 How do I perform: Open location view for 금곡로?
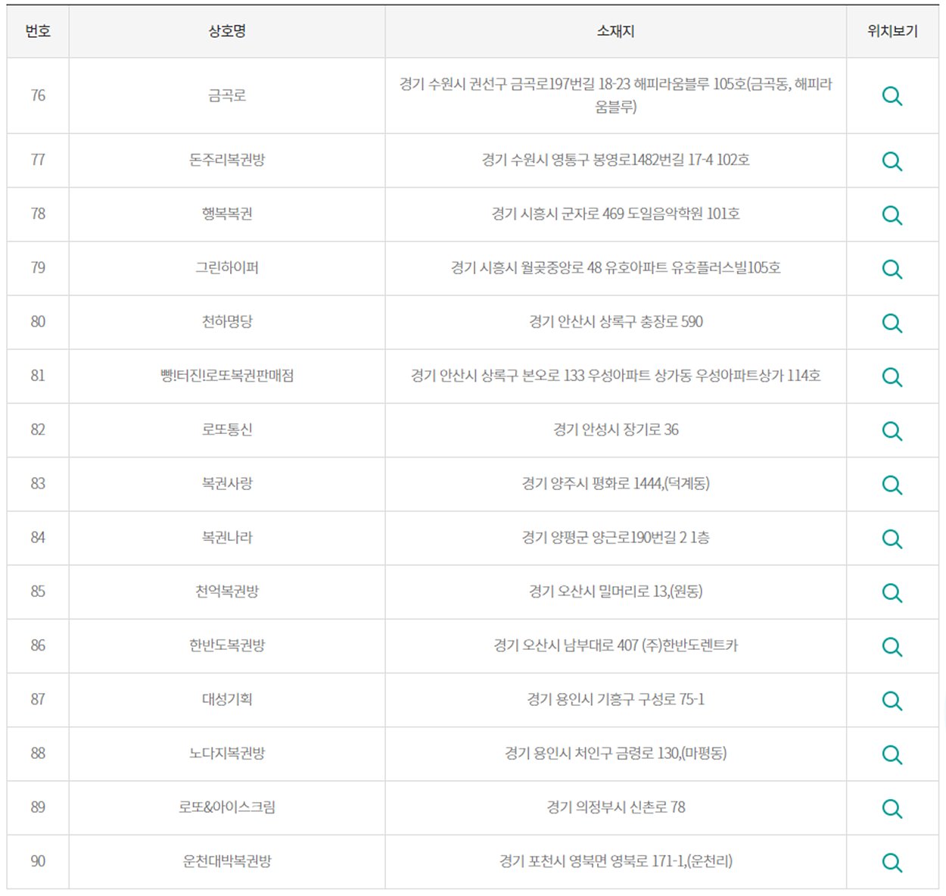pos(892,96)
